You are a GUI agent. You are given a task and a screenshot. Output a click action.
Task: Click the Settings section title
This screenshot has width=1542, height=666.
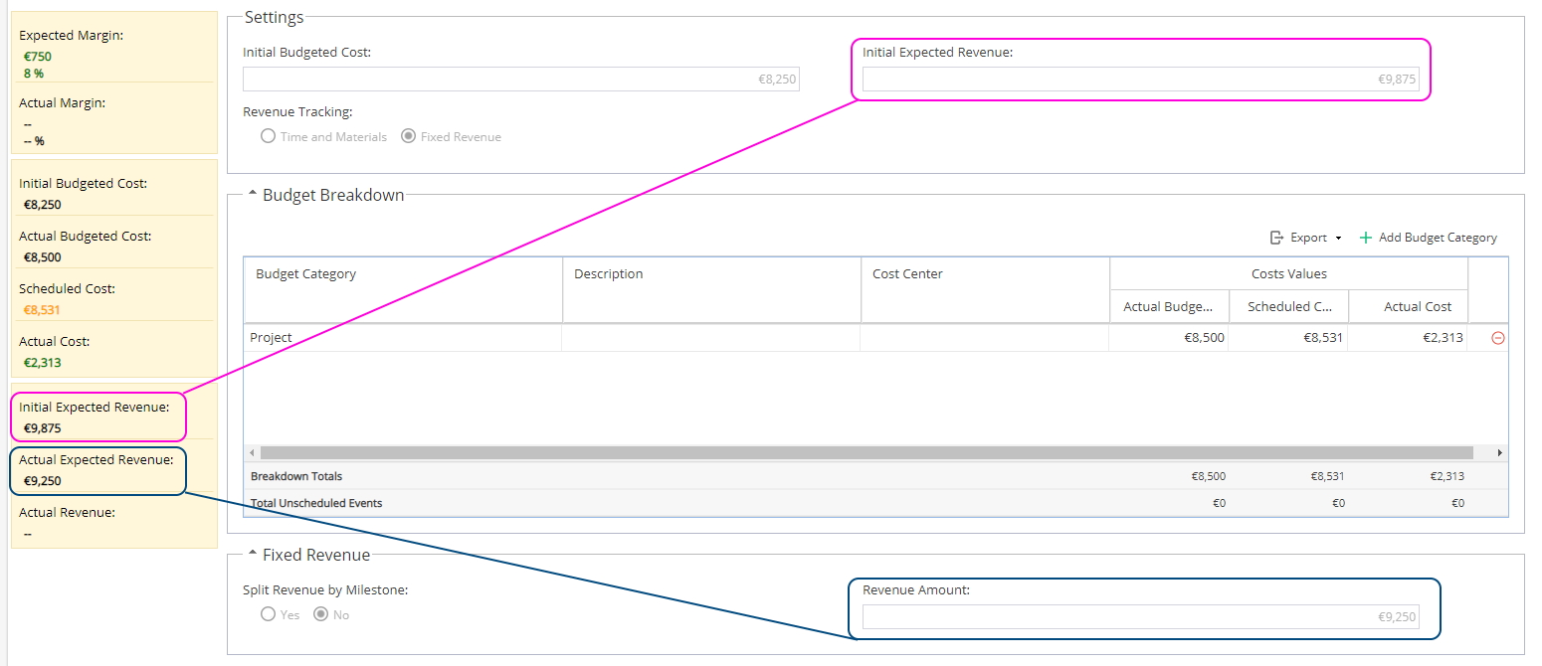(x=274, y=17)
